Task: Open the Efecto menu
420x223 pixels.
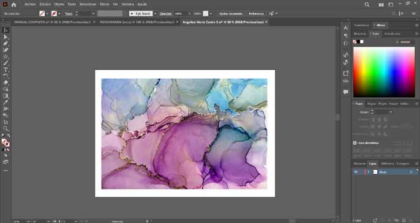Action: pyautogui.click(x=105, y=4)
